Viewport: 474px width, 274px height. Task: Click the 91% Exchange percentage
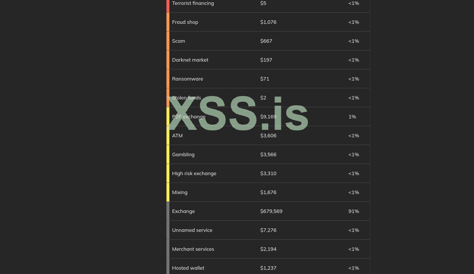pos(354,211)
